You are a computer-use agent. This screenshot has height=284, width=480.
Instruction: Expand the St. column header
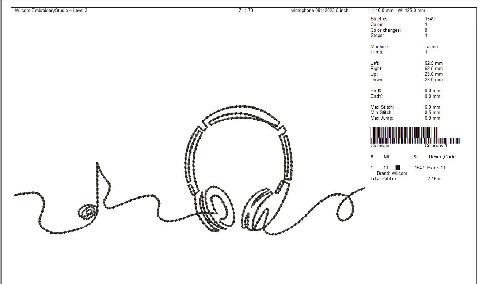[416, 157]
